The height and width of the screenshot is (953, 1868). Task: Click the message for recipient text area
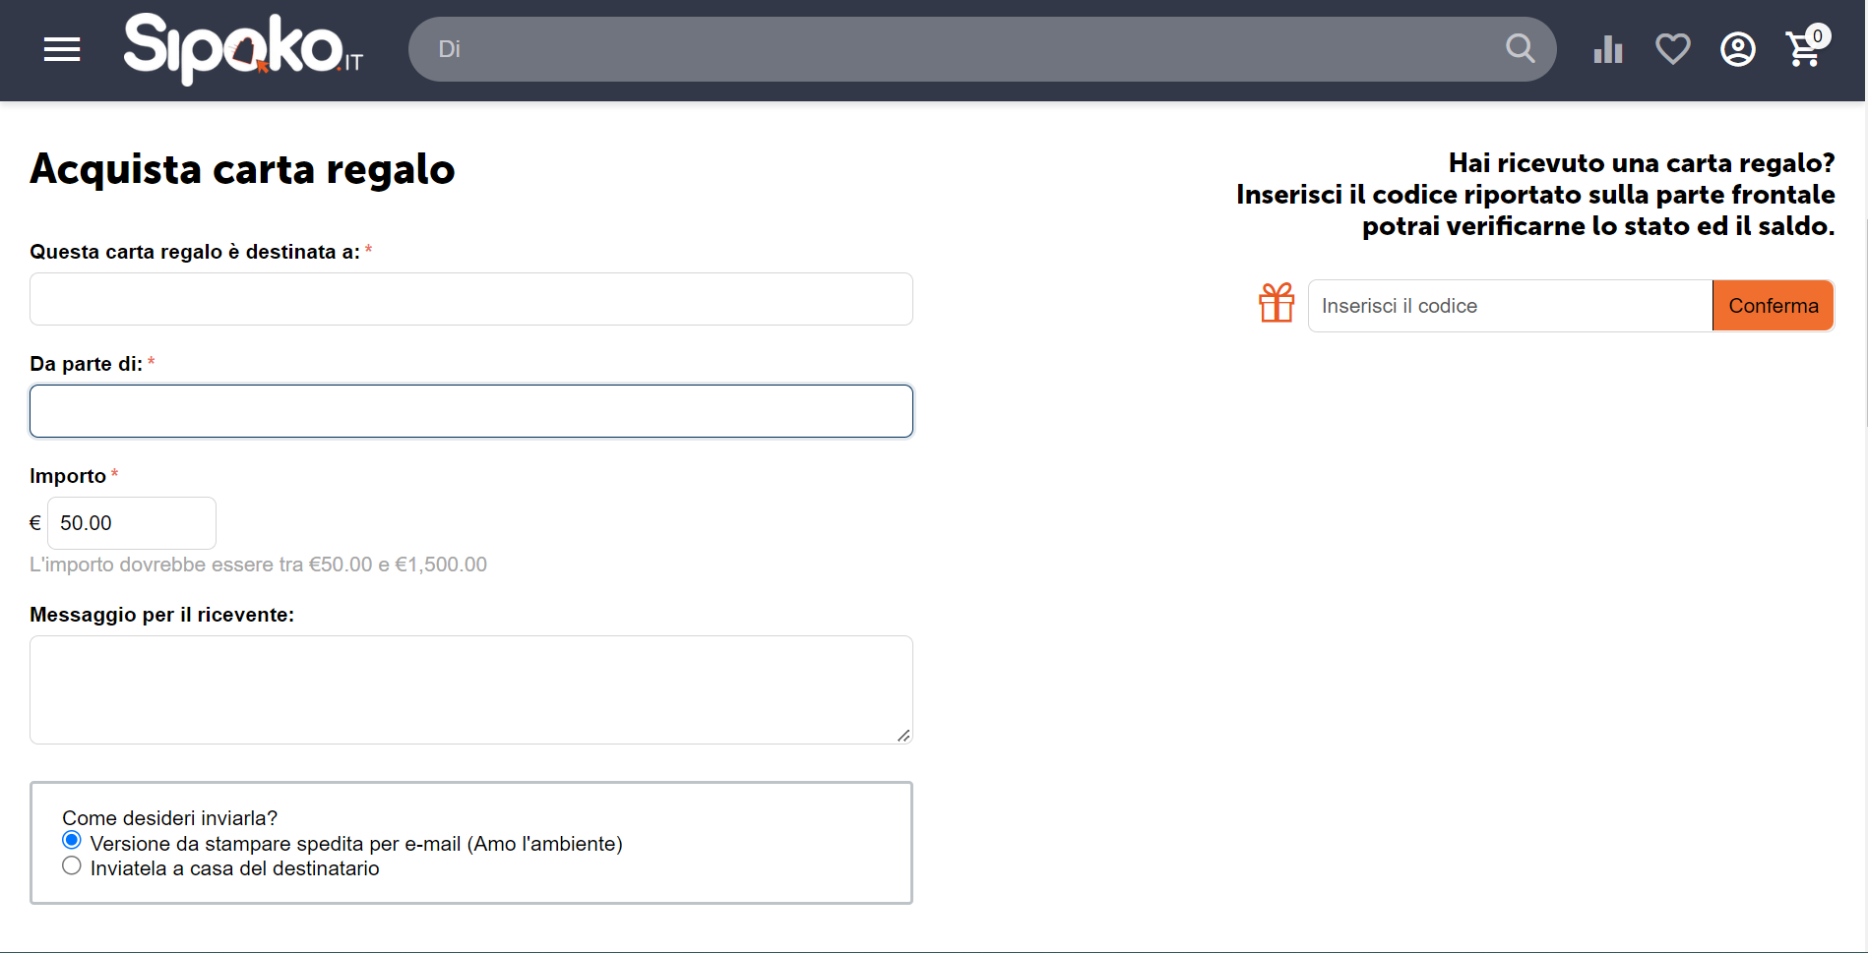click(470, 688)
